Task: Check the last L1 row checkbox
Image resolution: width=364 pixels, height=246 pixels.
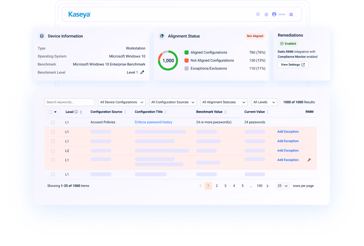Action: pos(53,175)
